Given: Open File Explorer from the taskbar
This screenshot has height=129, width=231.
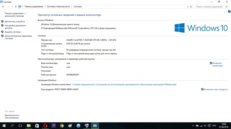Looking at the screenshot, I should [29, 126].
